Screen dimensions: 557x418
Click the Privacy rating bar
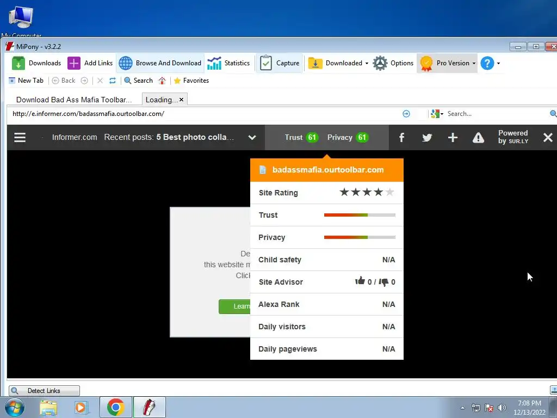click(x=360, y=237)
